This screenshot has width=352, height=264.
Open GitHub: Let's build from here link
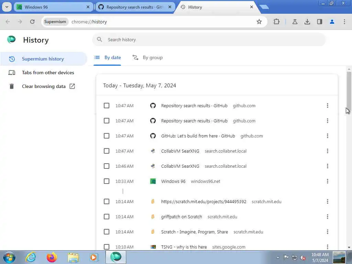click(198, 136)
